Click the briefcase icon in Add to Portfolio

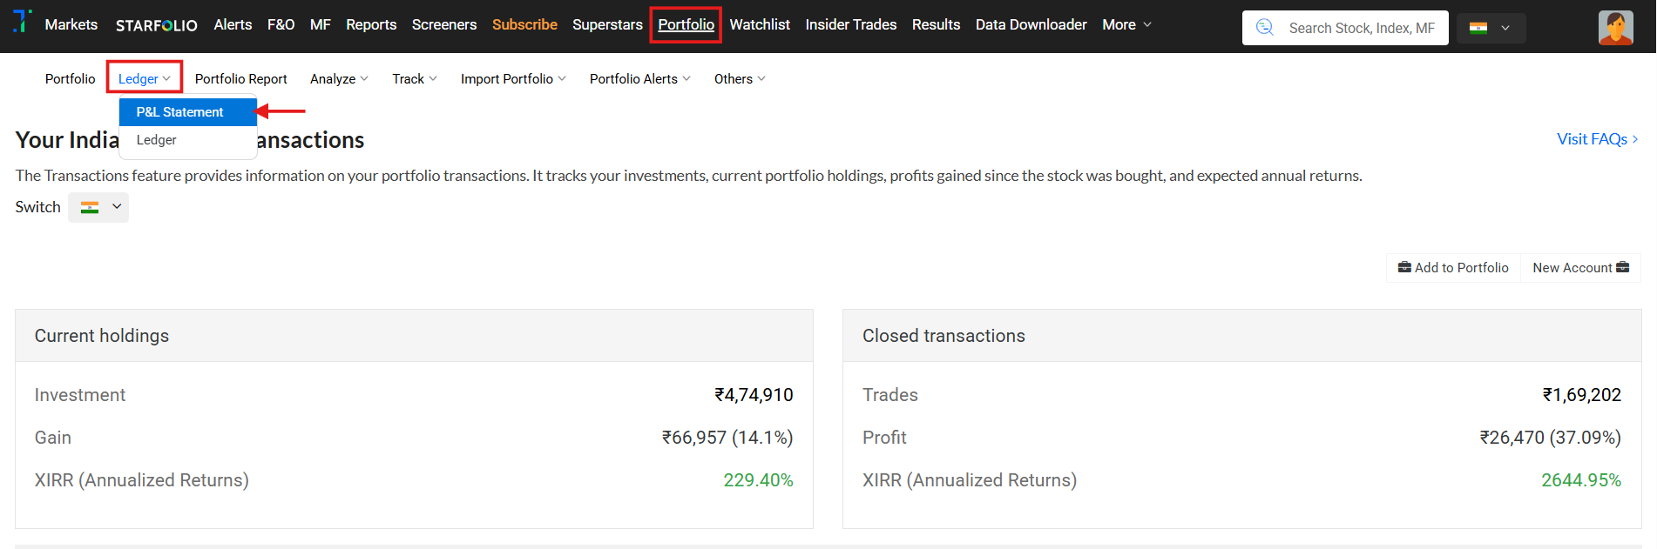click(1404, 268)
